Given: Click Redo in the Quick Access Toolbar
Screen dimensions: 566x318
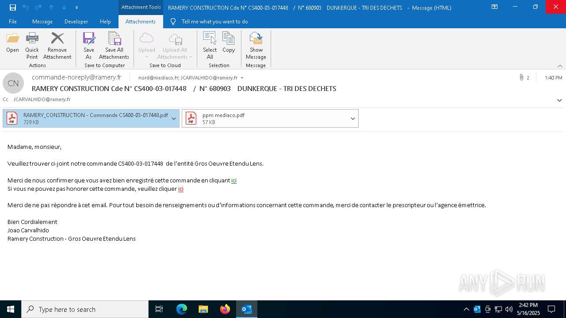Looking at the screenshot, I should (x=38, y=8).
